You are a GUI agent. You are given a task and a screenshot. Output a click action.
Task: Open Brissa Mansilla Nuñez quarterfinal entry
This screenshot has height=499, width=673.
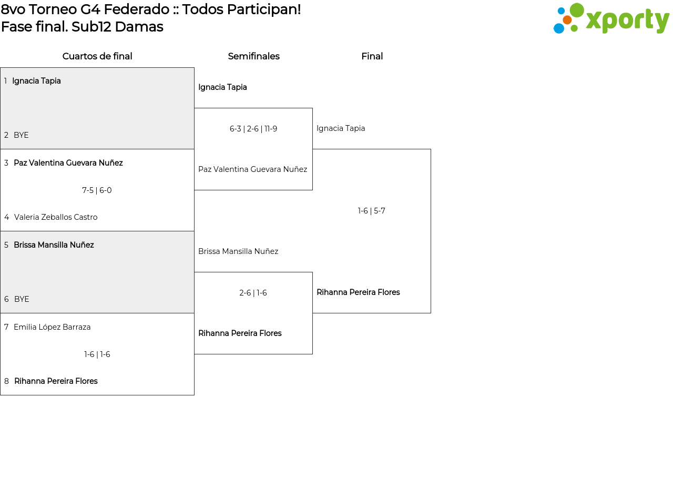click(x=54, y=245)
